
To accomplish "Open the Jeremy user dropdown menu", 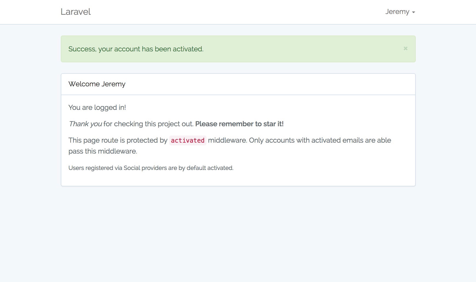I will coord(397,12).
